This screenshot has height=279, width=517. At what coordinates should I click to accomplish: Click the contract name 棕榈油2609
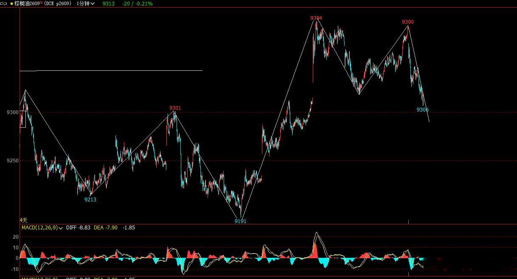coord(27,3)
